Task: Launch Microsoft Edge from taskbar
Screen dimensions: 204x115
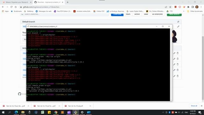Action: [16, 112]
